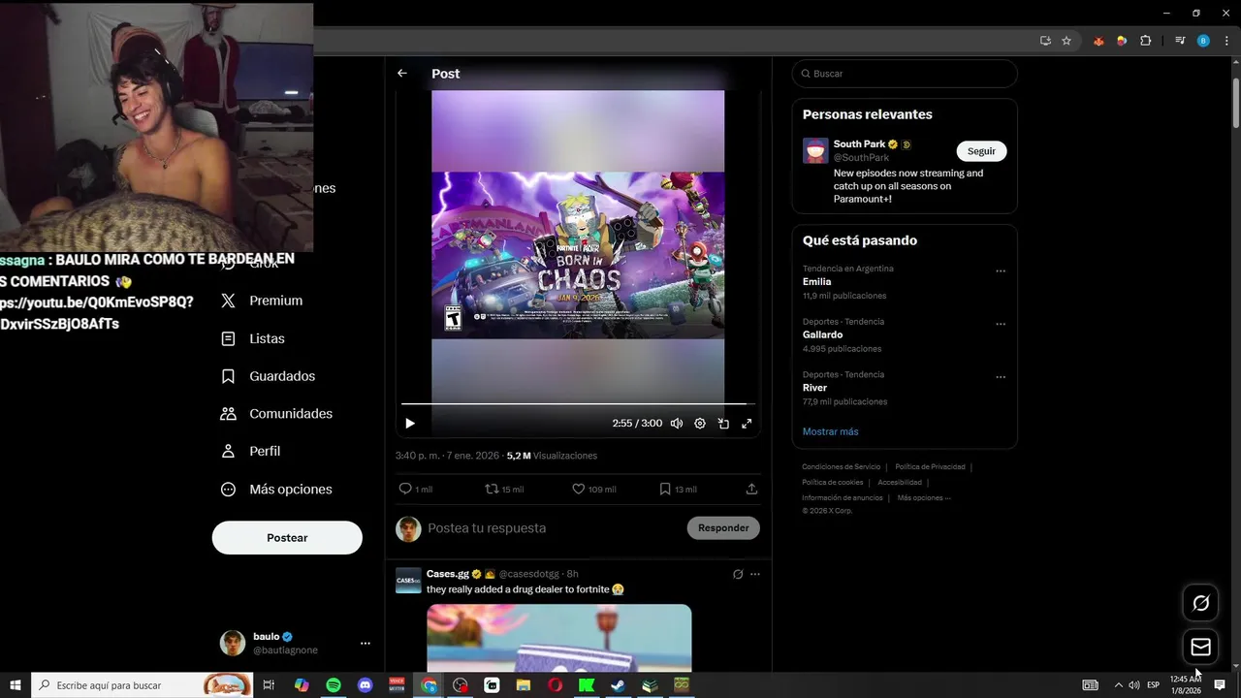Viewport: 1241px width, 698px height.
Task: Open the Windows notifications center
Action: [x=1220, y=685]
